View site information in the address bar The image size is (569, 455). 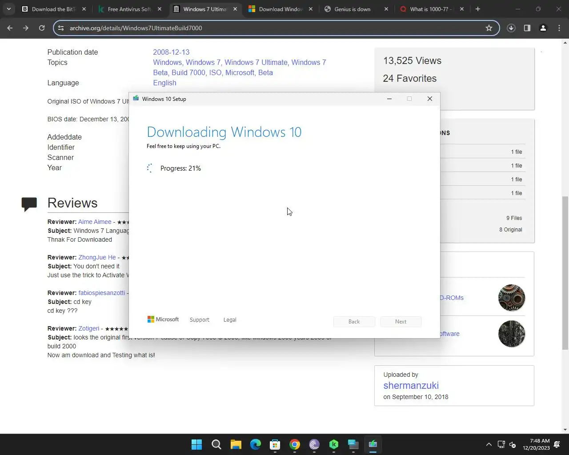click(61, 28)
